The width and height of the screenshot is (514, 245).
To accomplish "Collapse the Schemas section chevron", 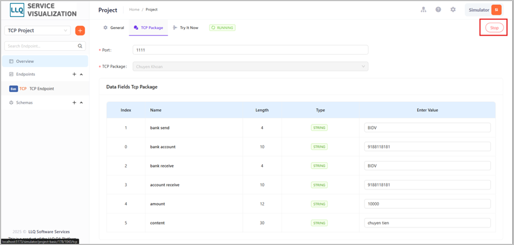I will tap(81, 103).
